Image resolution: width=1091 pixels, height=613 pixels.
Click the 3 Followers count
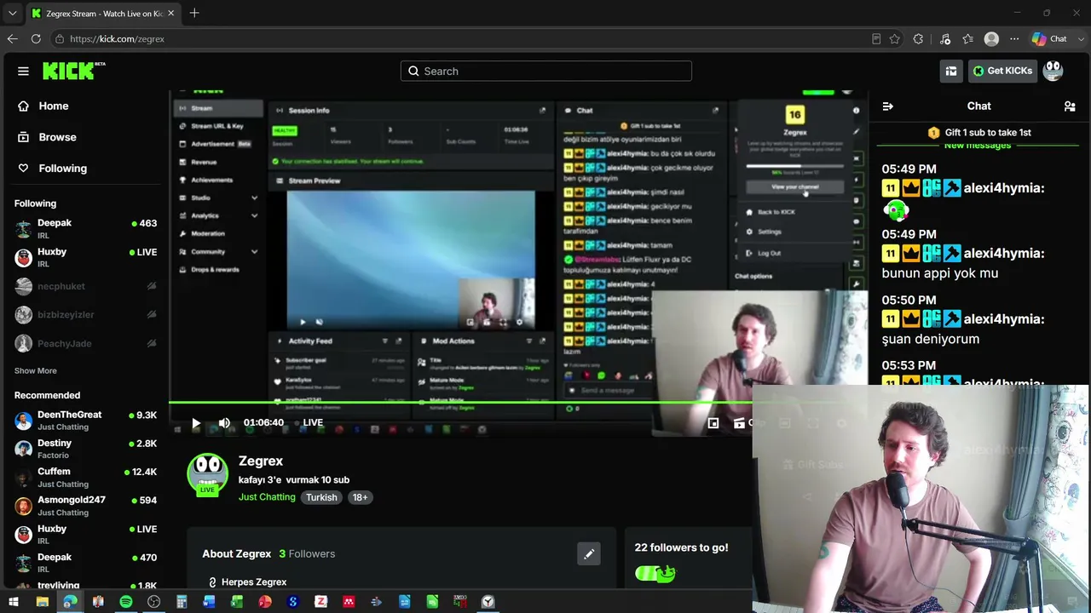tap(307, 554)
